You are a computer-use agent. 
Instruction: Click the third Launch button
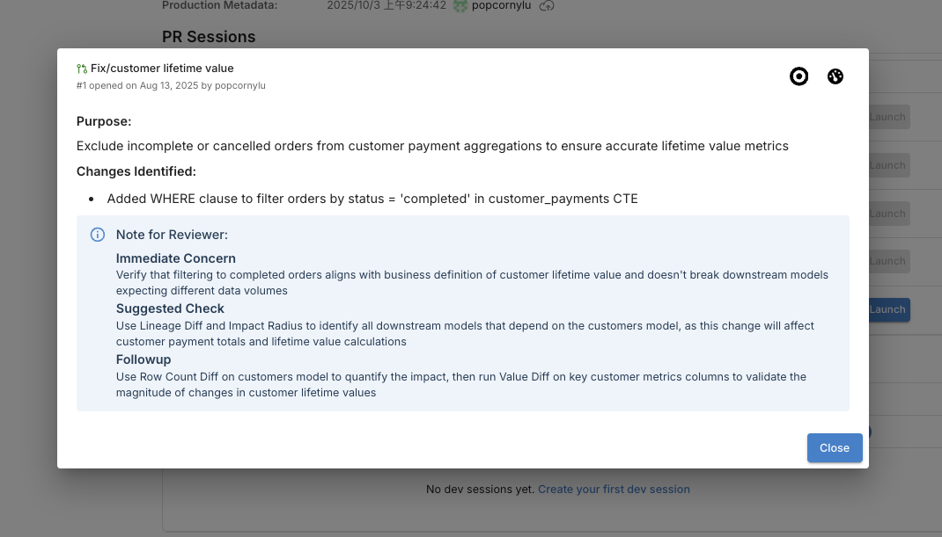[x=887, y=213]
